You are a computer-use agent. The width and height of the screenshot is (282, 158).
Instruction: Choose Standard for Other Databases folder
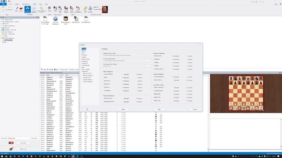(176, 88)
